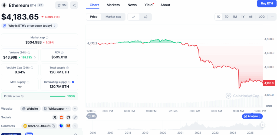Select the 1Y time range
The width and height of the screenshot is (277, 135).
click(x=243, y=17)
